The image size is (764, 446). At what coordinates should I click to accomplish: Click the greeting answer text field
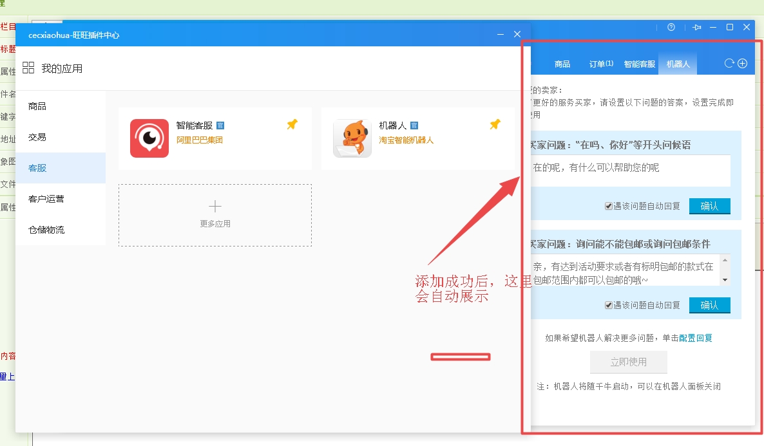[x=629, y=171]
